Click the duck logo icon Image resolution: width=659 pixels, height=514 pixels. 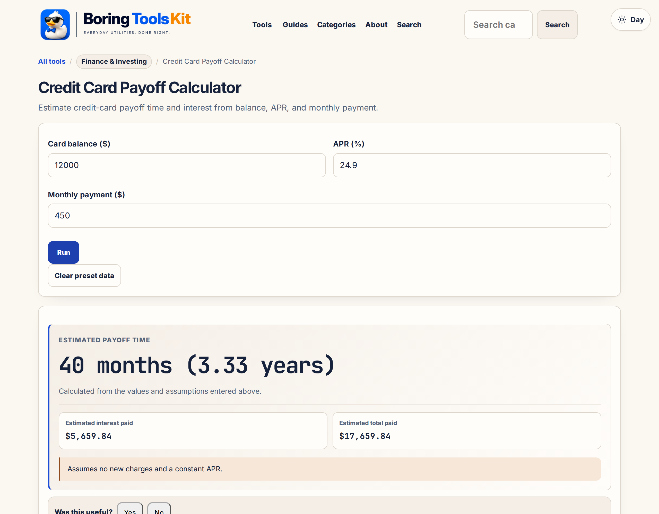pyautogui.click(x=55, y=24)
